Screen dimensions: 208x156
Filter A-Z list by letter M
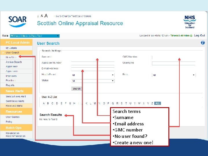click(95, 103)
